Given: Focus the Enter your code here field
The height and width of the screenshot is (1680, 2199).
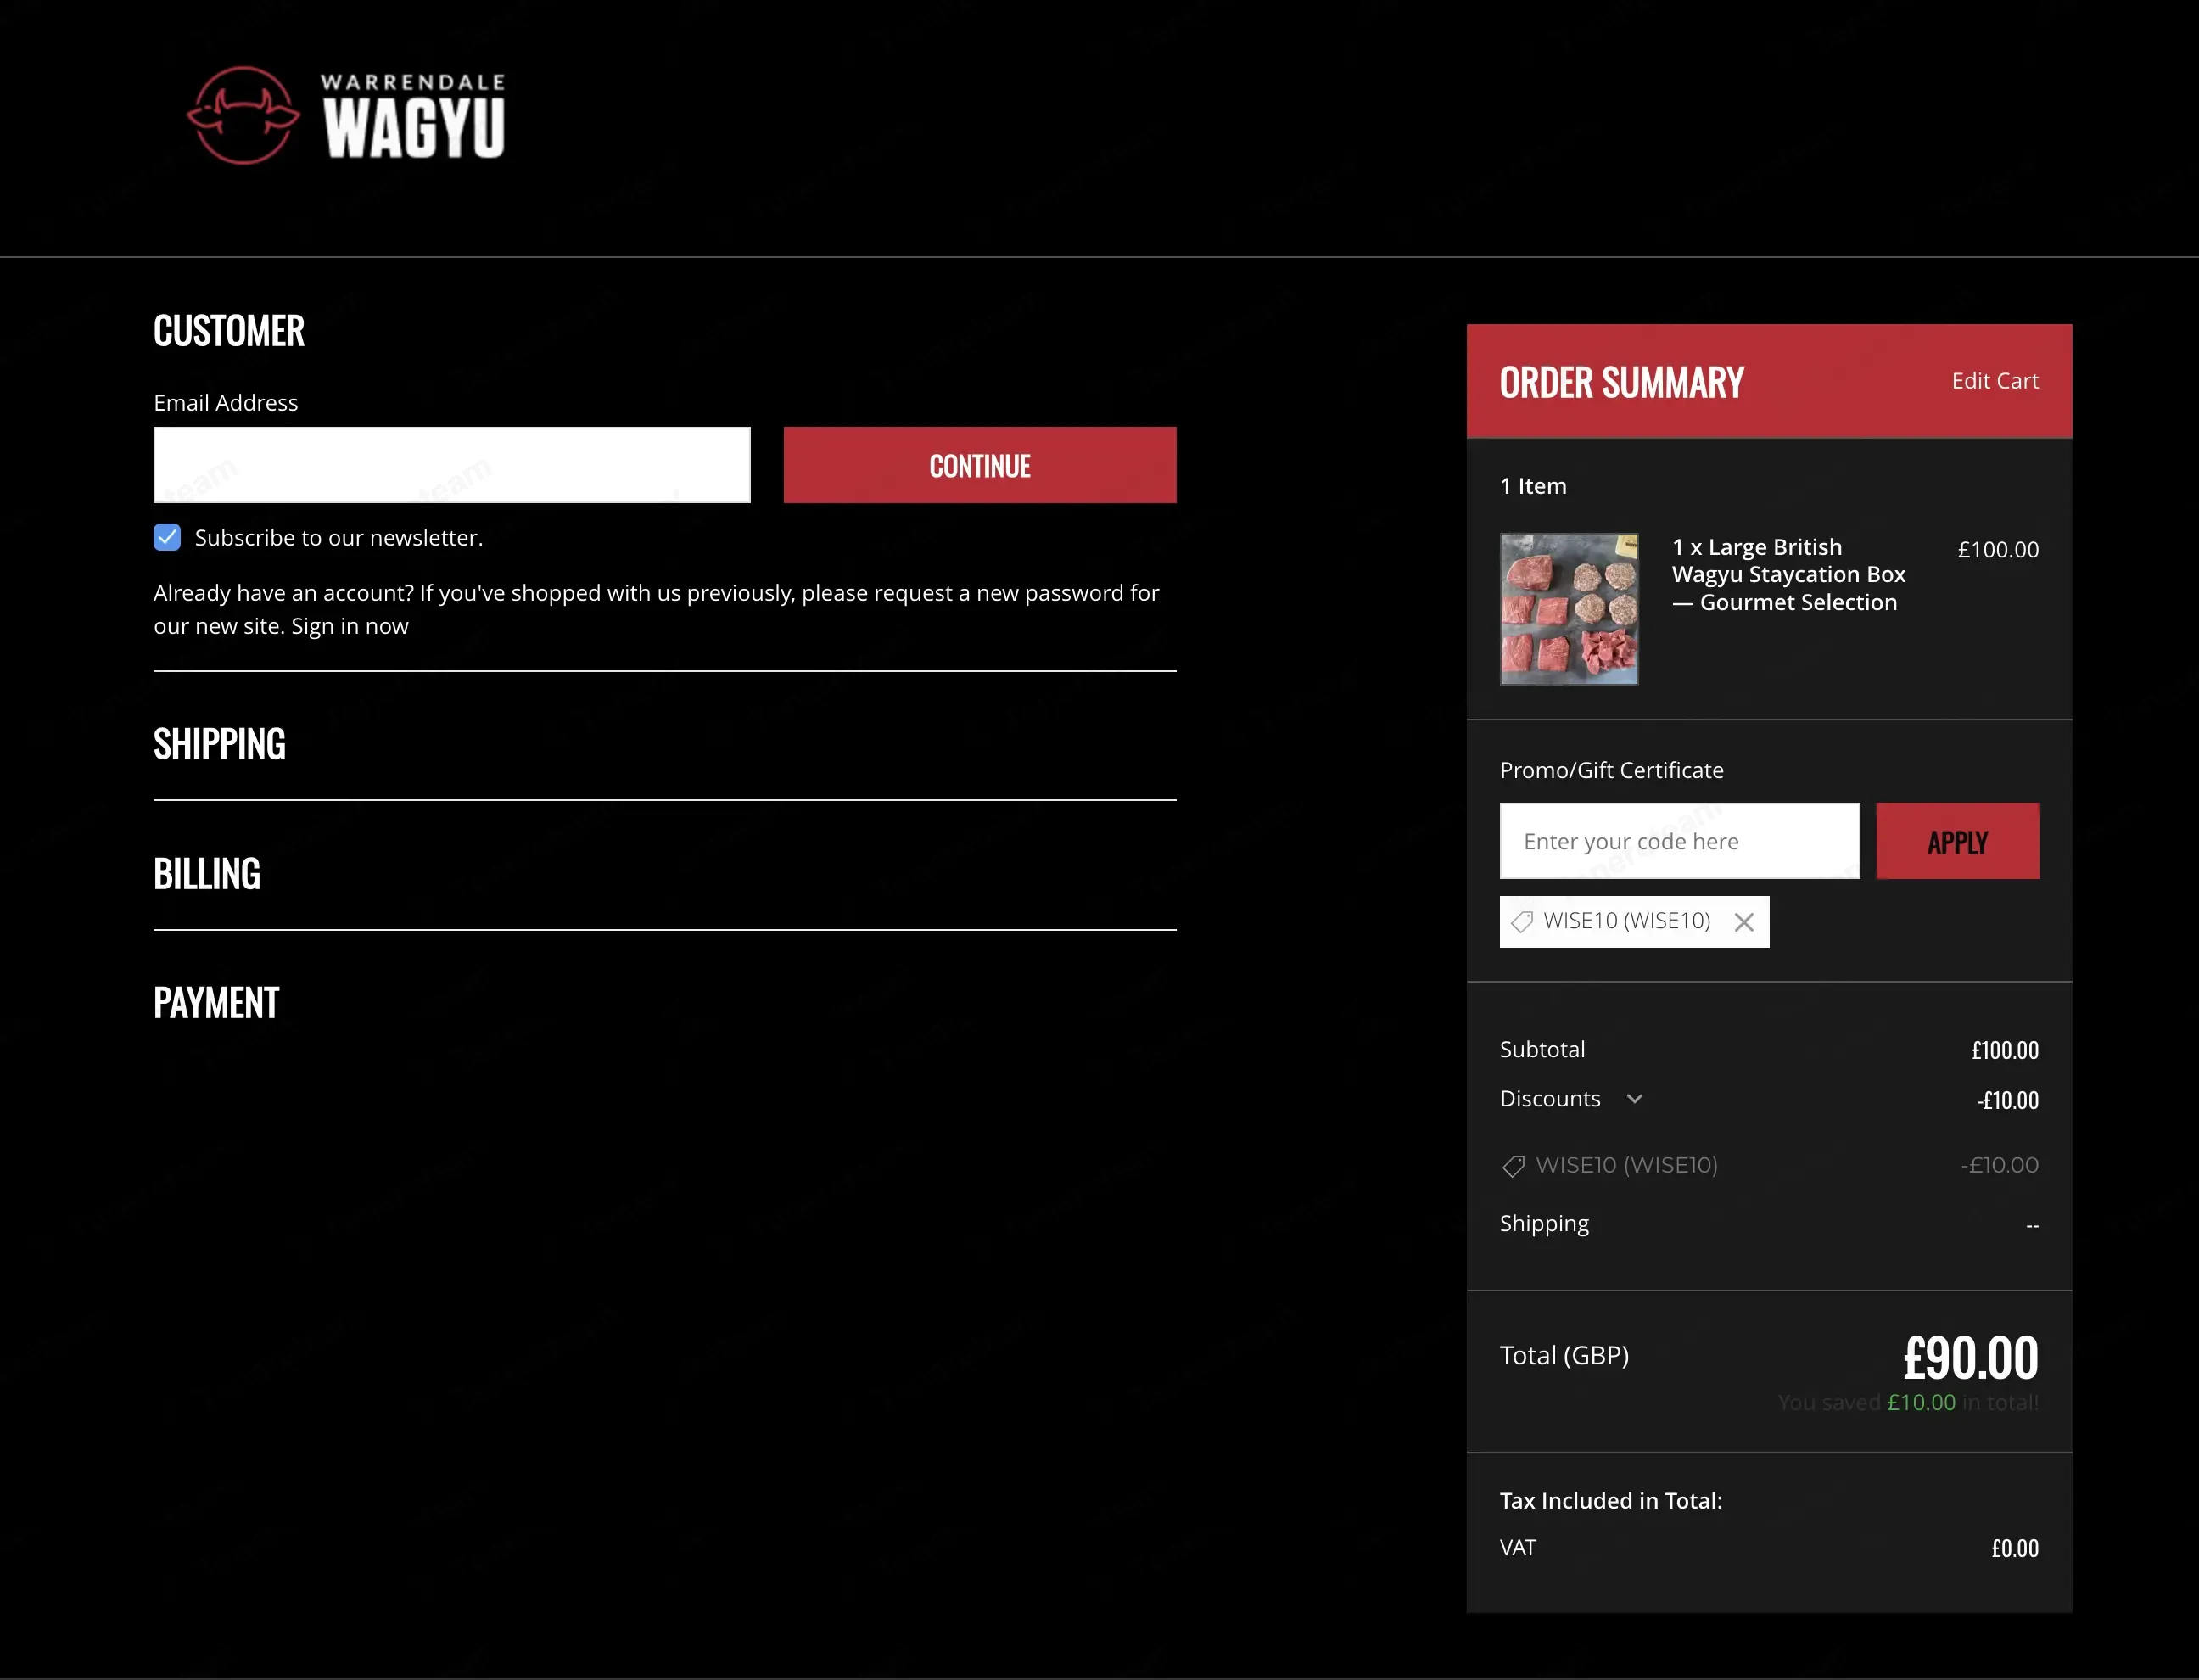Looking at the screenshot, I should point(1680,841).
